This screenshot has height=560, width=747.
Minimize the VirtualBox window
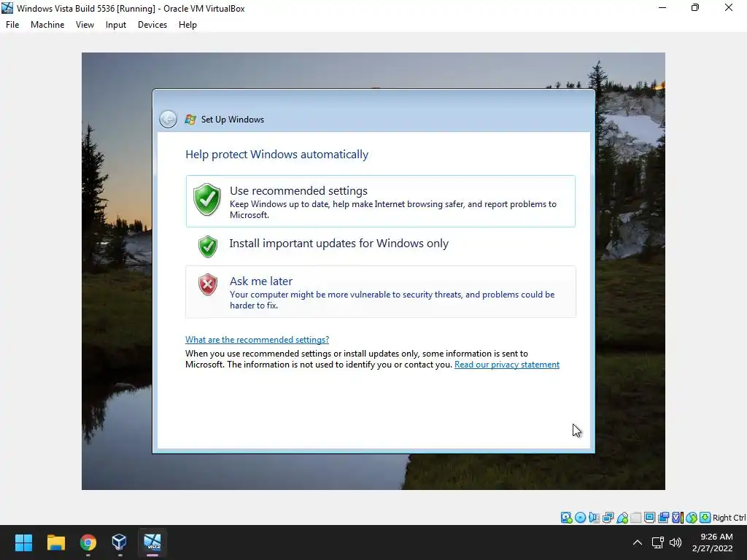coord(662,7)
